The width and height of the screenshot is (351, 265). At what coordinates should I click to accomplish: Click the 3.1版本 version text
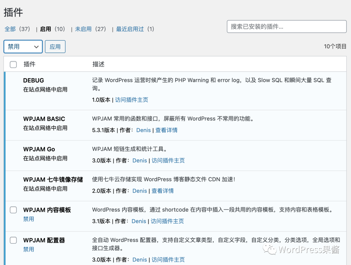click(x=101, y=222)
